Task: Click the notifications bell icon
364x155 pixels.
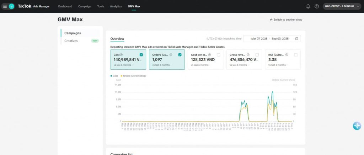Action: 308,6
